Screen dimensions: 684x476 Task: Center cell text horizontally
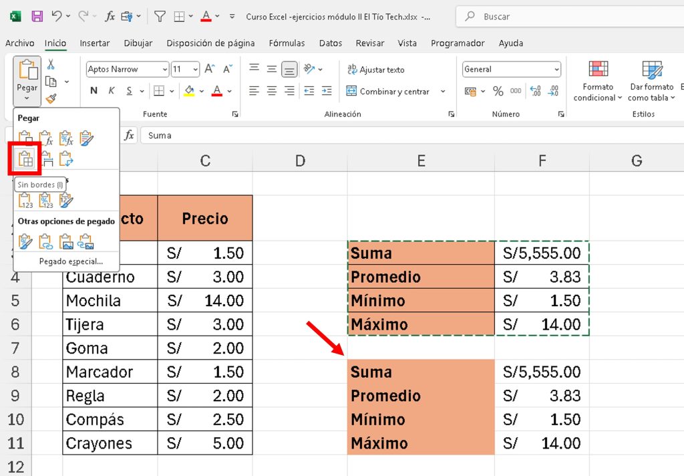271,91
